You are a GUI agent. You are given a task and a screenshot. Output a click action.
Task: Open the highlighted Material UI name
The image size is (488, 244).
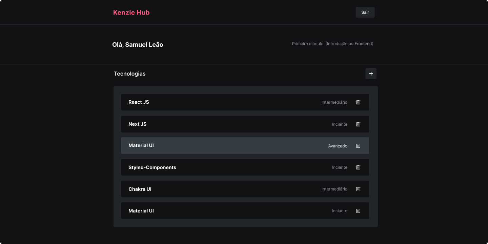click(x=141, y=145)
